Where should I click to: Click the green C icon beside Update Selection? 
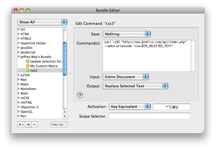click(x=27, y=61)
